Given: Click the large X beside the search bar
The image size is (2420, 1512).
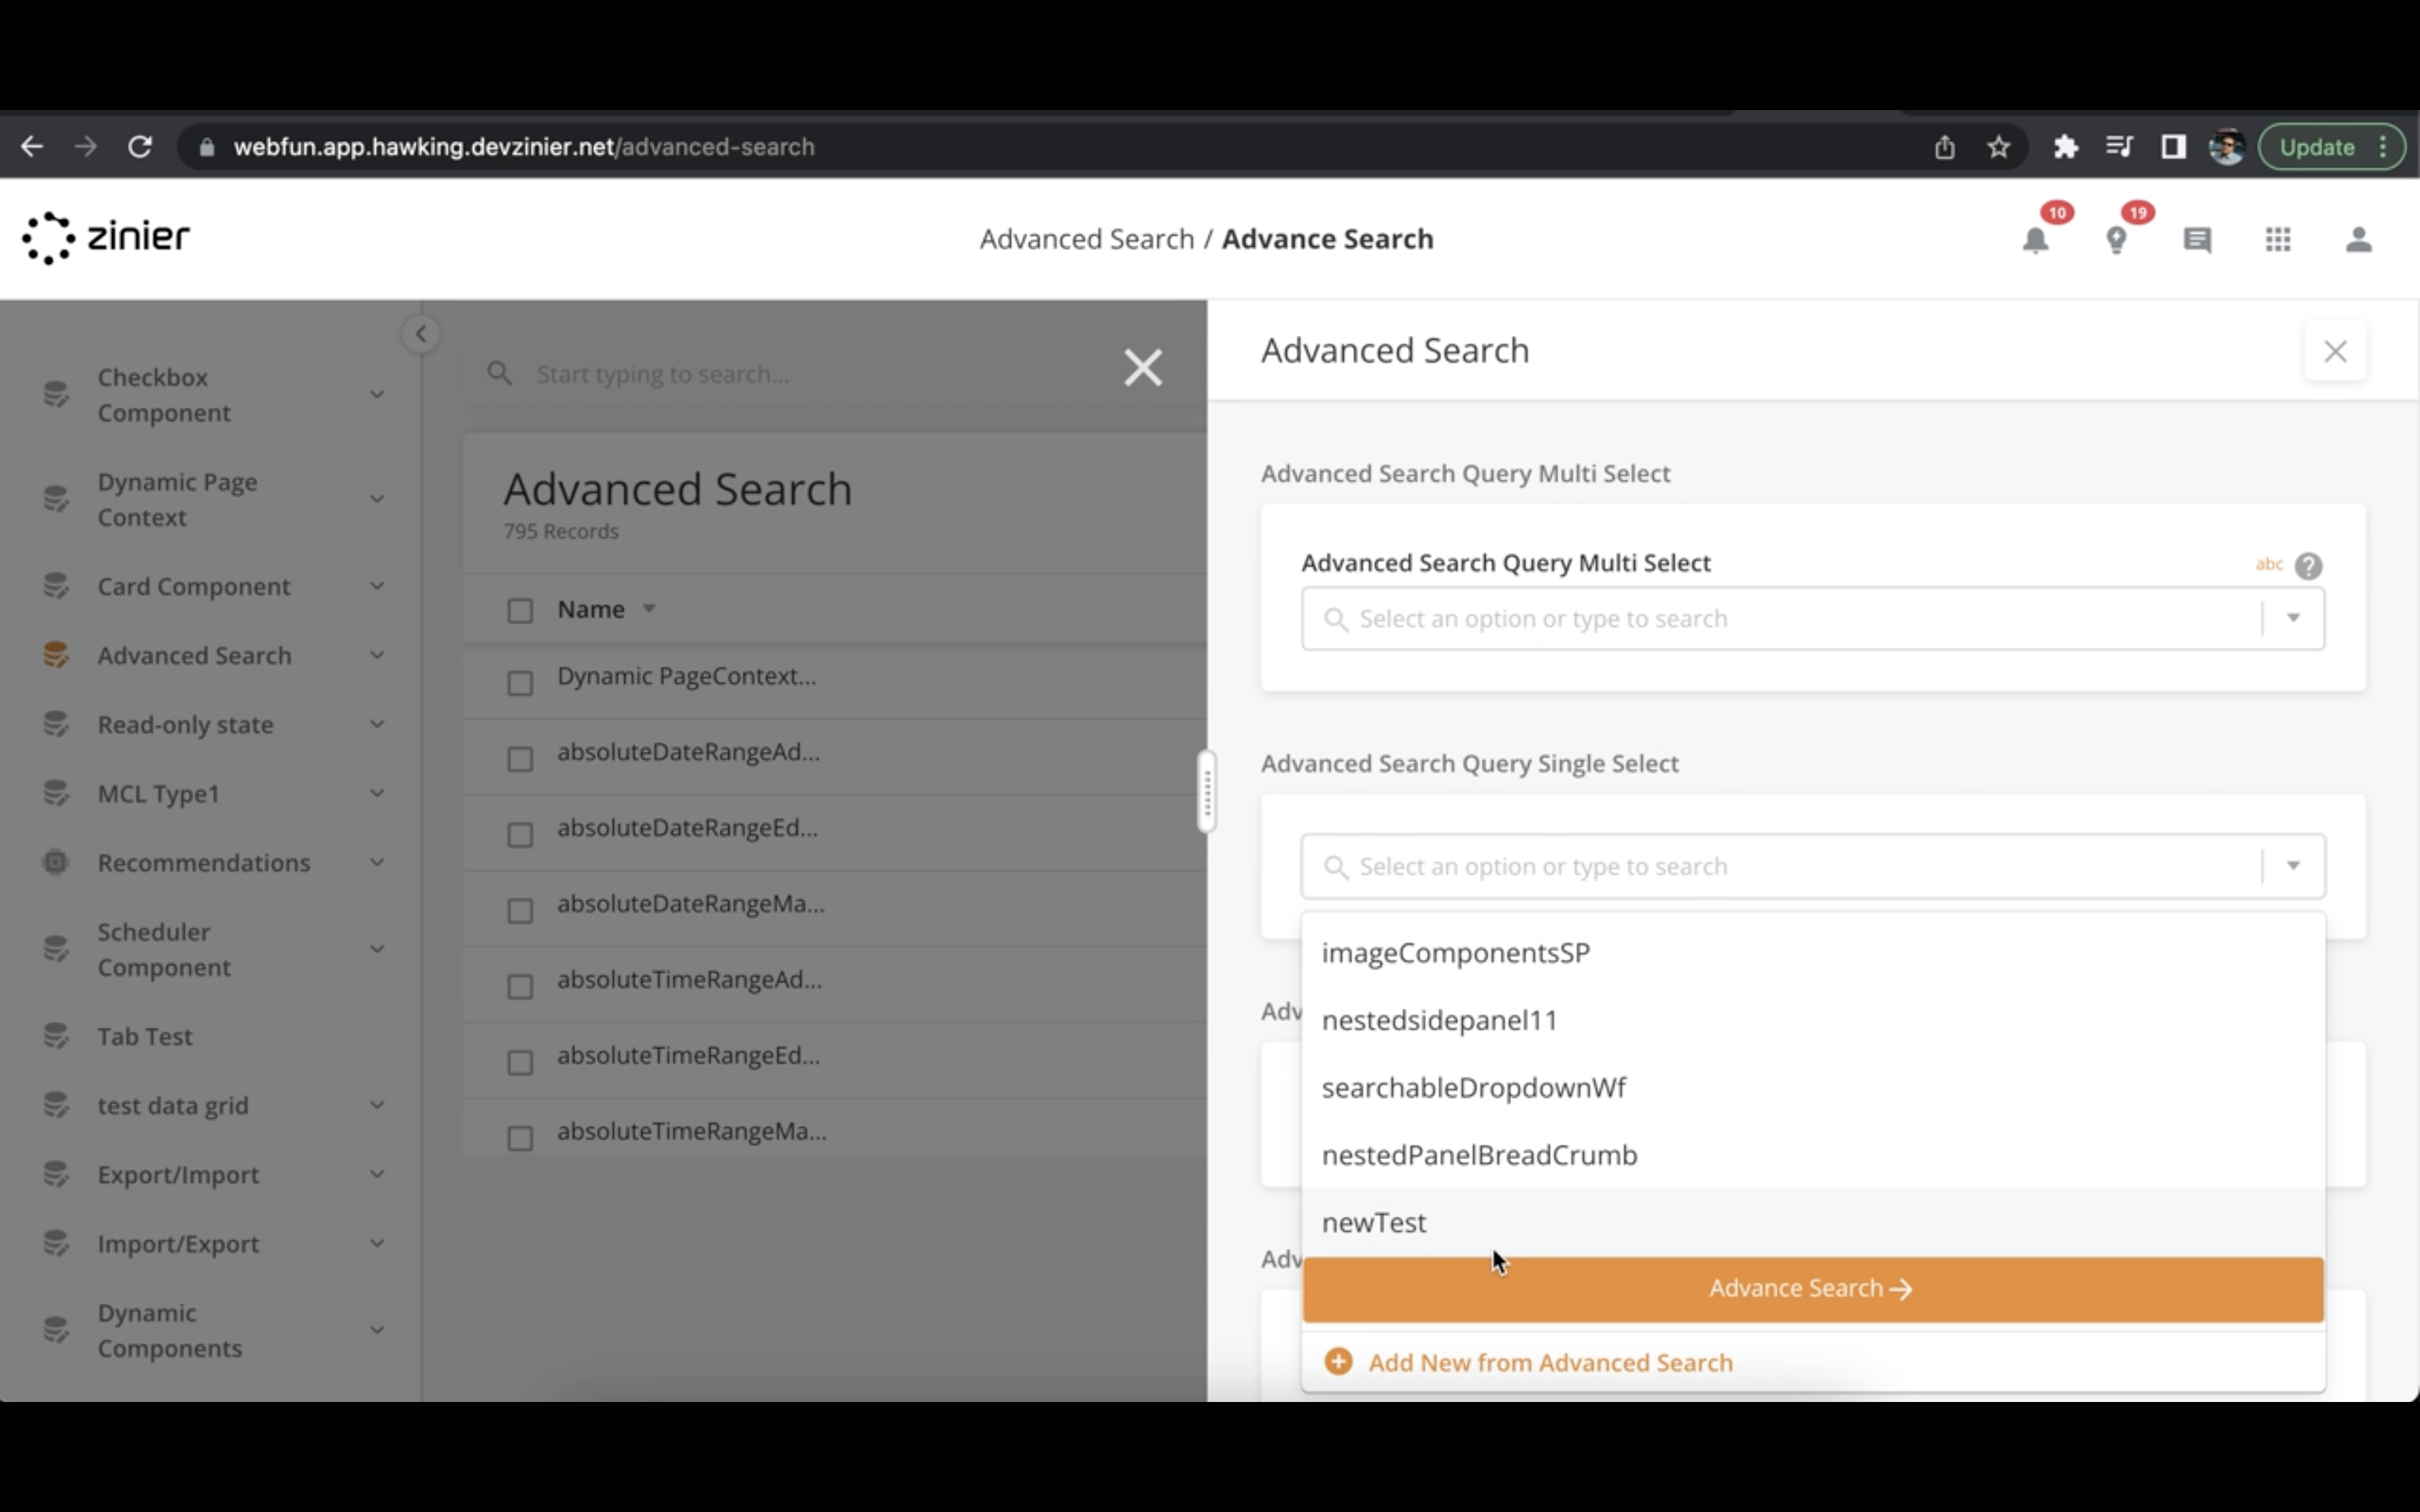Looking at the screenshot, I should coord(1142,368).
